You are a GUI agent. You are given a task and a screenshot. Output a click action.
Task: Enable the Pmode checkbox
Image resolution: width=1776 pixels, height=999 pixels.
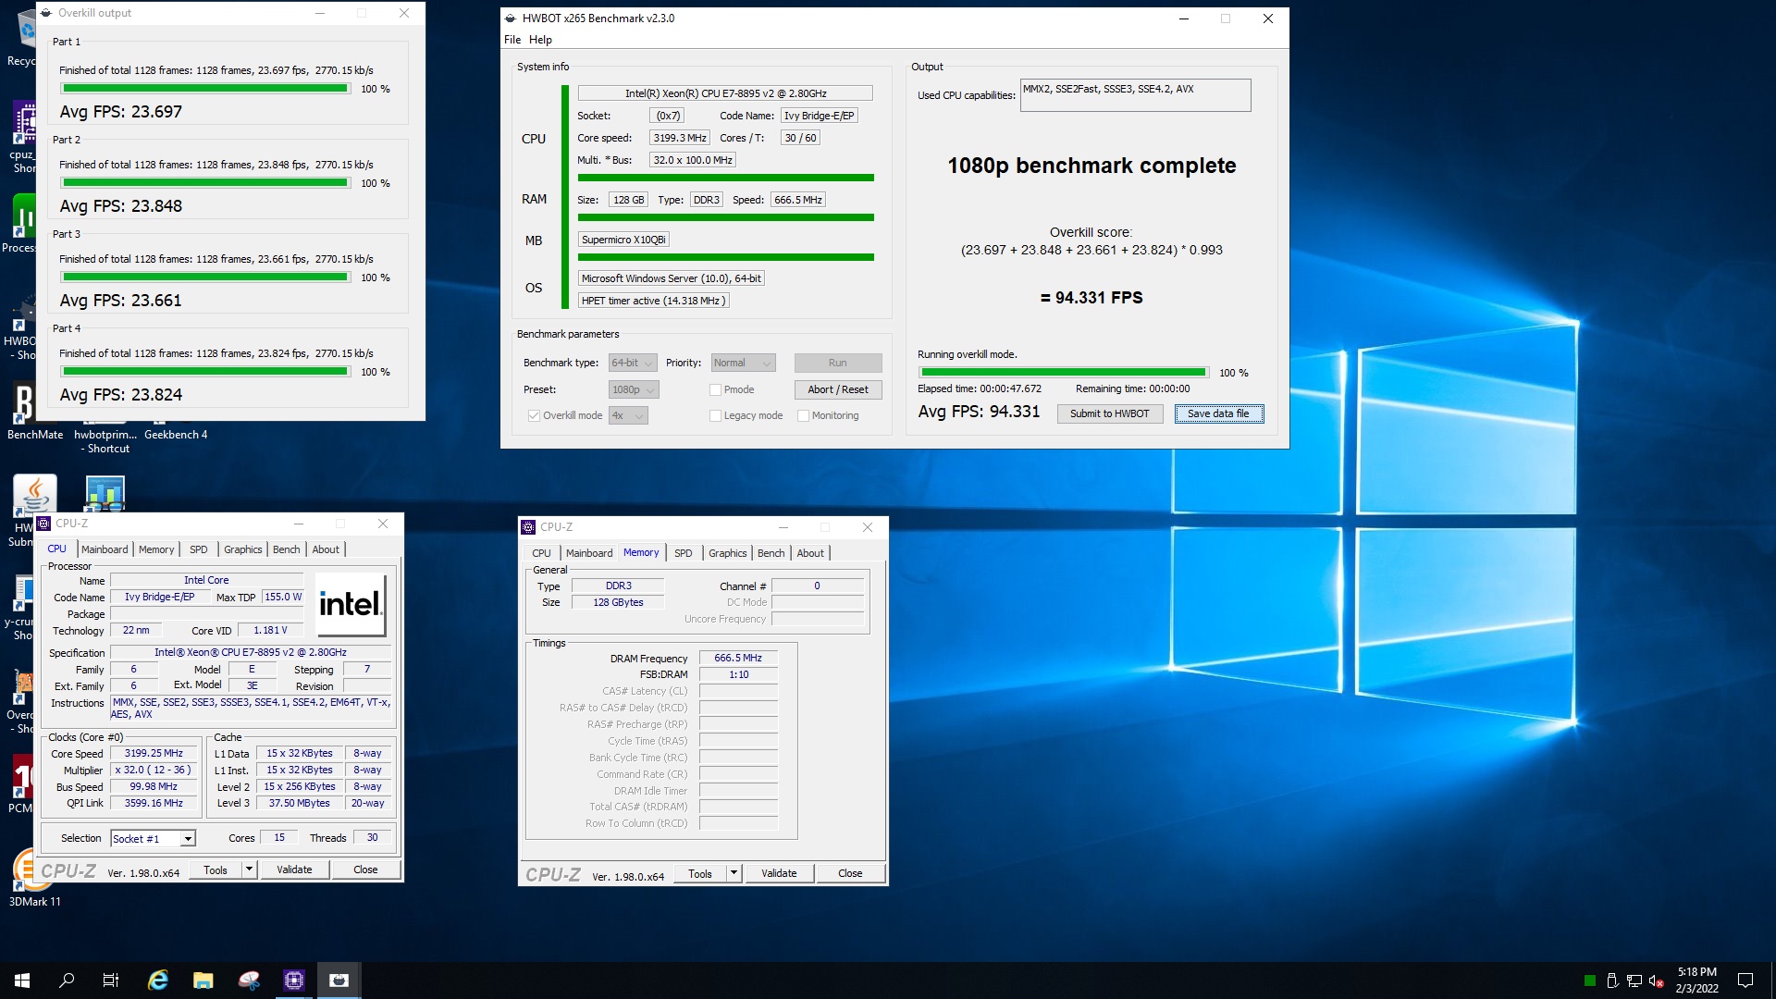tap(715, 390)
